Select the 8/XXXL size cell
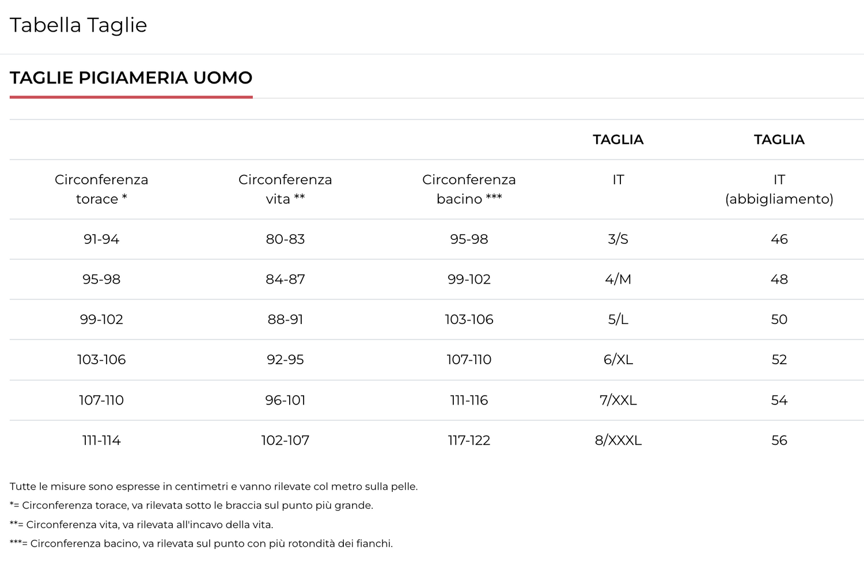This screenshot has width=864, height=561. tap(618, 441)
